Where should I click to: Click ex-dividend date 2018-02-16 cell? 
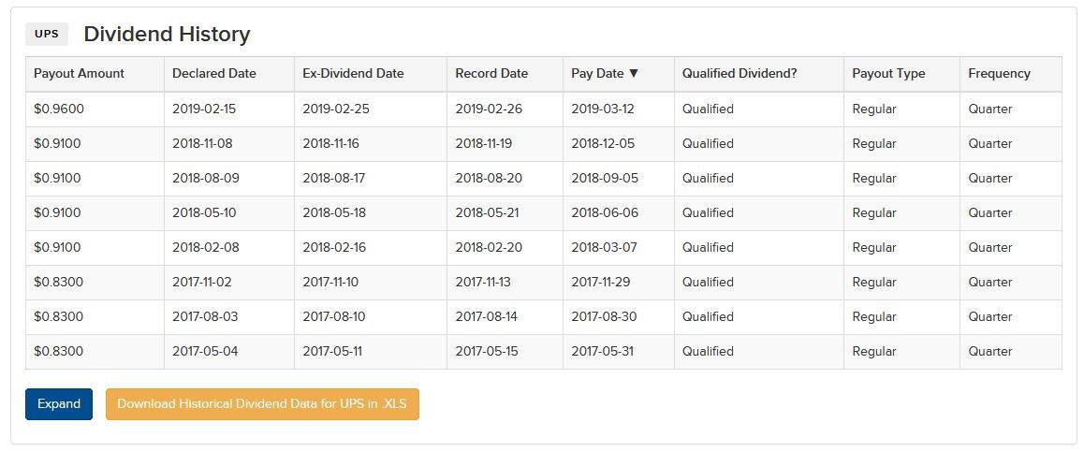point(334,248)
